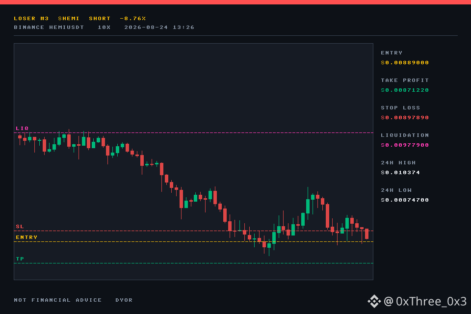
Task: Click the -8.76% loss figure
Action: pyautogui.click(x=133, y=18)
